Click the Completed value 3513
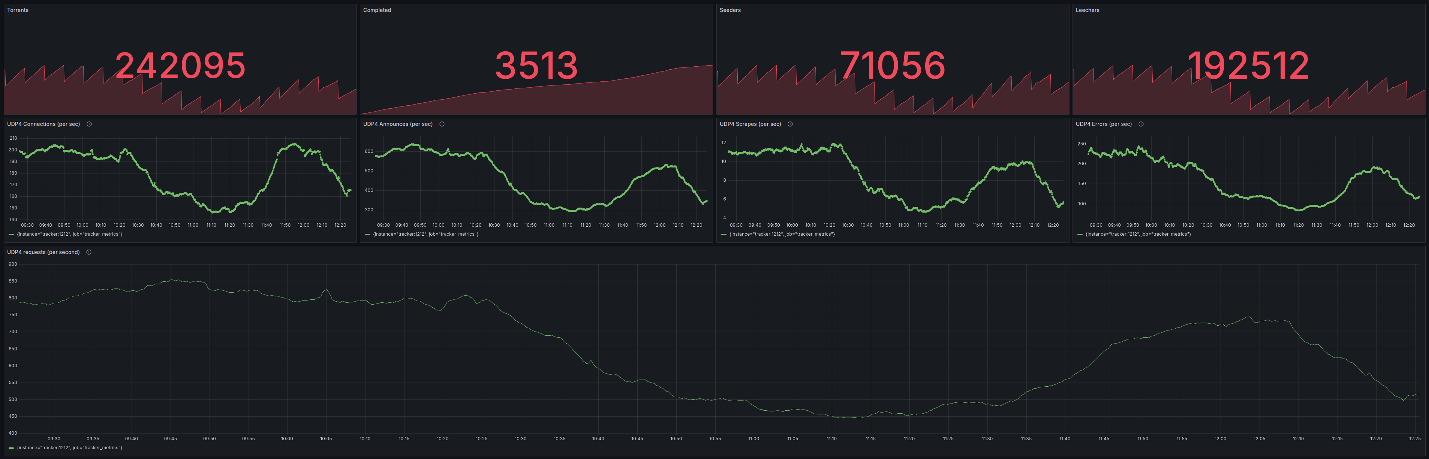 click(536, 66)
